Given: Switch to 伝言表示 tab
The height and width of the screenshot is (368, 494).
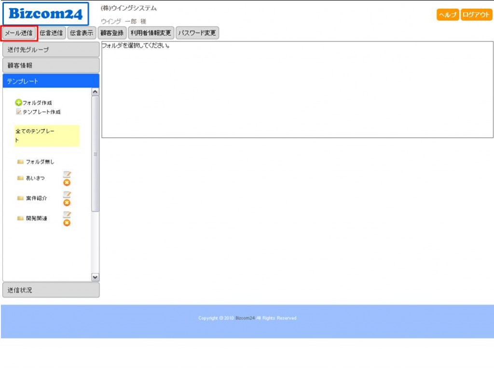Looking at the screenshot, I should point(82,33).
